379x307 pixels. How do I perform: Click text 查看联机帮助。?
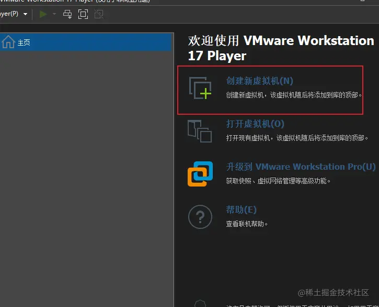pos(247,224)
